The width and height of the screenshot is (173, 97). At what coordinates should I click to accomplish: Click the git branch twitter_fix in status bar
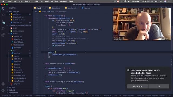[x=7, y=96]
